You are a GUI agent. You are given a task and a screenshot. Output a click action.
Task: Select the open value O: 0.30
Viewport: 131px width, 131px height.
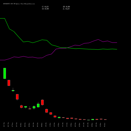click(x=45, y=9)
